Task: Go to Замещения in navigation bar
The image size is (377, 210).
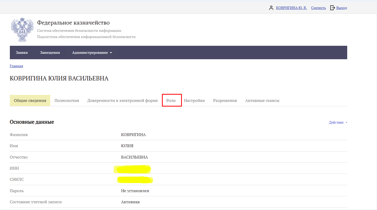Action: tap(50, 52)
